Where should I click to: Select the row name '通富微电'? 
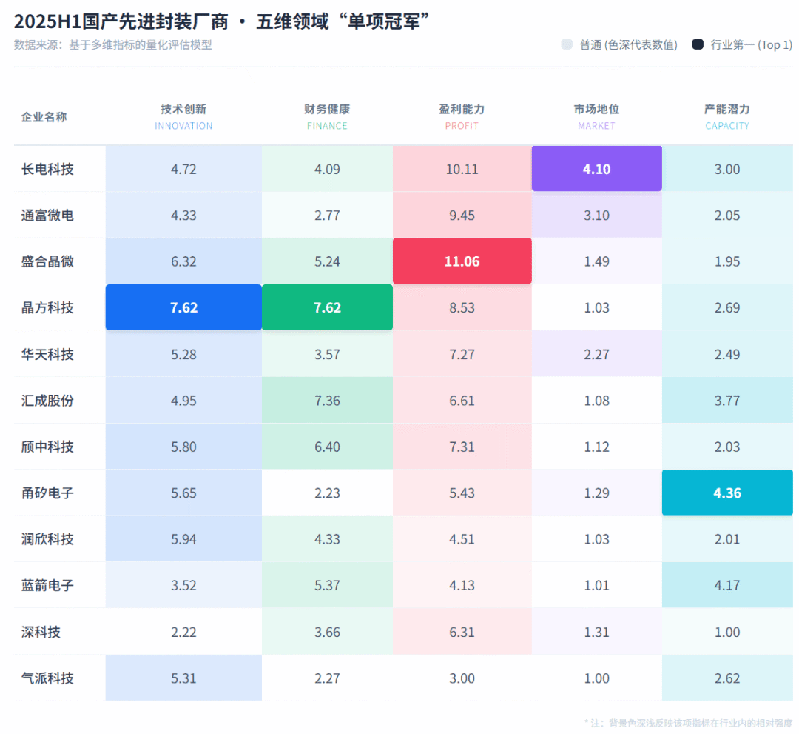[x=47, y=216]
